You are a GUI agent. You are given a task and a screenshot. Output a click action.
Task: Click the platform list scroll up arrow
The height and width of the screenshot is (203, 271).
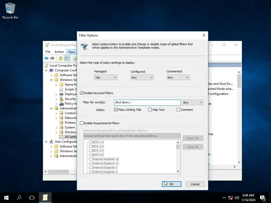178,142
